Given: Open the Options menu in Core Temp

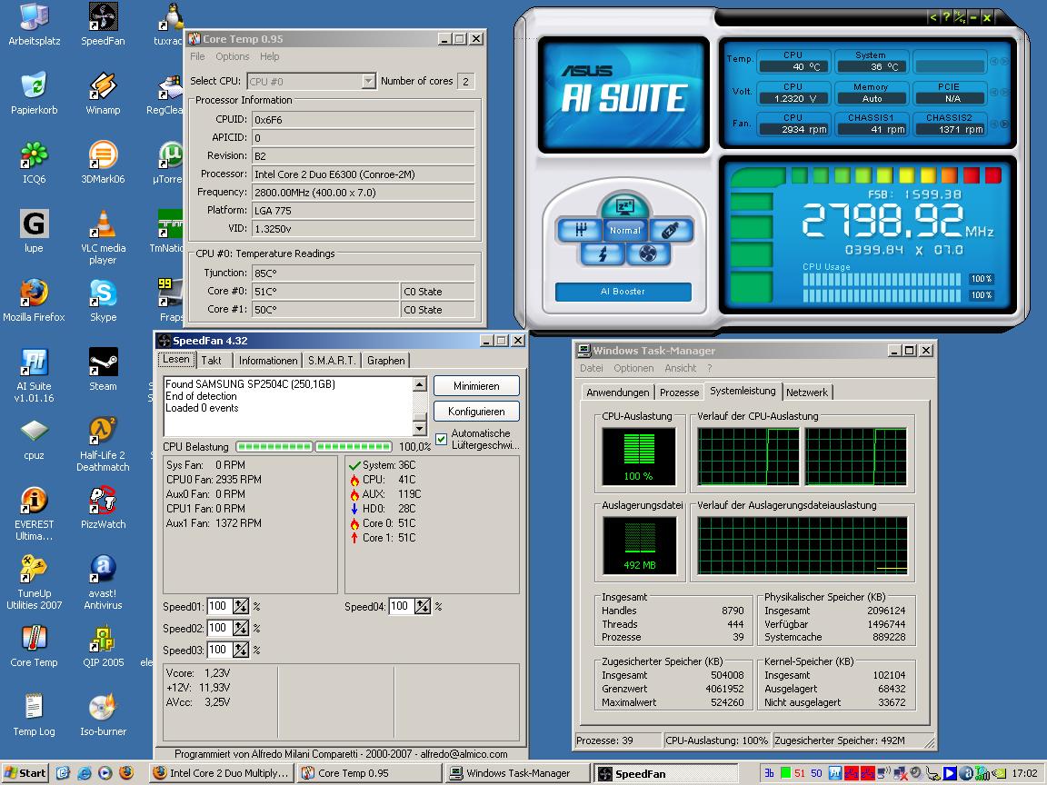Looking at the screenshot, I should coord(232,56).
